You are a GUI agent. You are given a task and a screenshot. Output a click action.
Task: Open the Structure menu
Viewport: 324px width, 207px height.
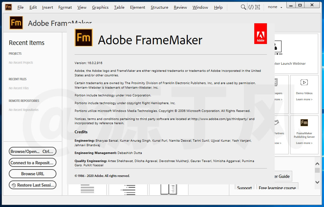click(159, 7)
